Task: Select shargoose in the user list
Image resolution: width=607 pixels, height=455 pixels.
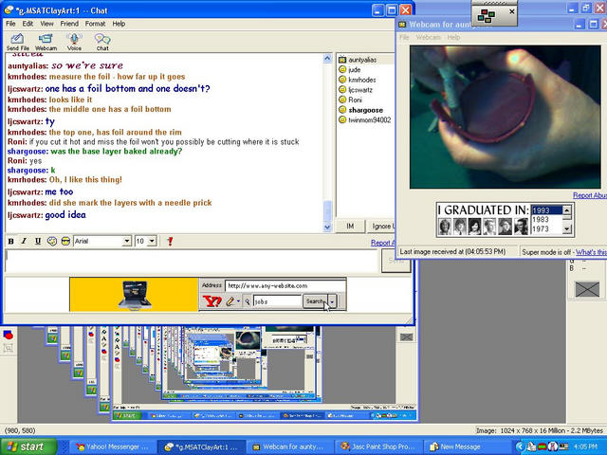Action: pos(365,110)
